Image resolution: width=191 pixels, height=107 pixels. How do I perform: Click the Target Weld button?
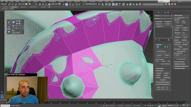[167, 78]
